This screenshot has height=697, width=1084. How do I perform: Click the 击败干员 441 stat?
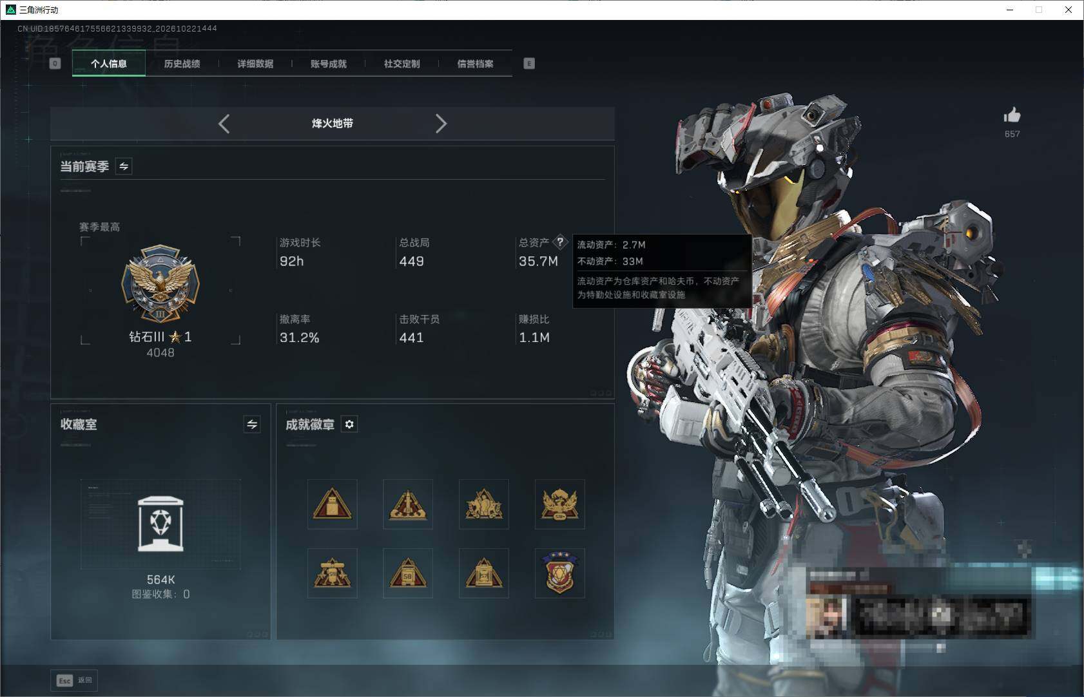coord(419,329)
